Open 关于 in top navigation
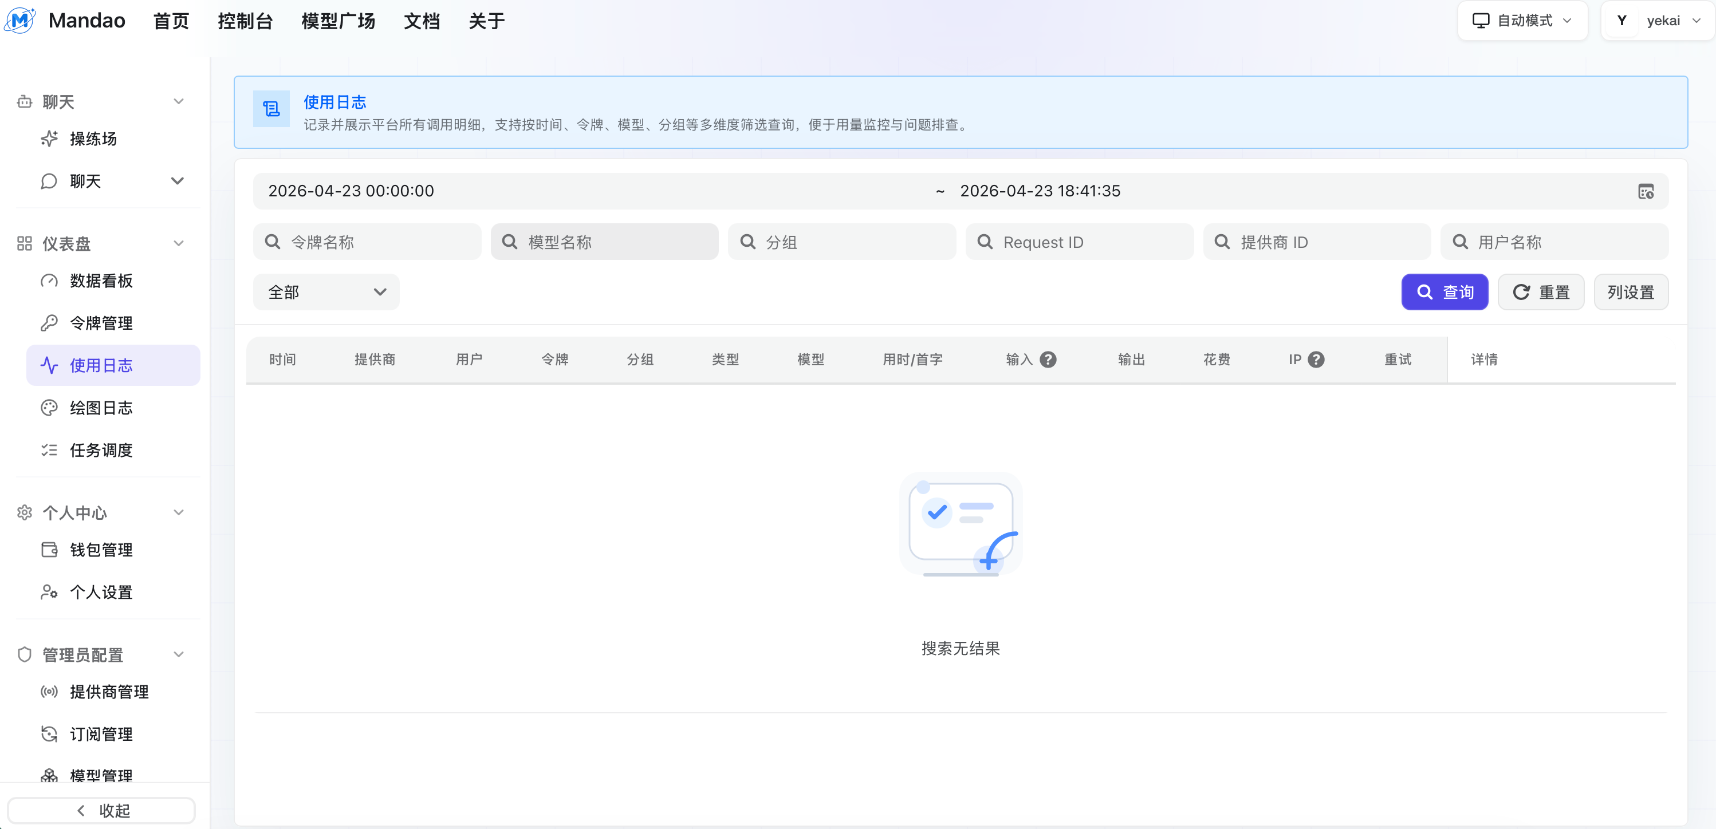This screenshot has height=829, width=1716. pos(486,21)
